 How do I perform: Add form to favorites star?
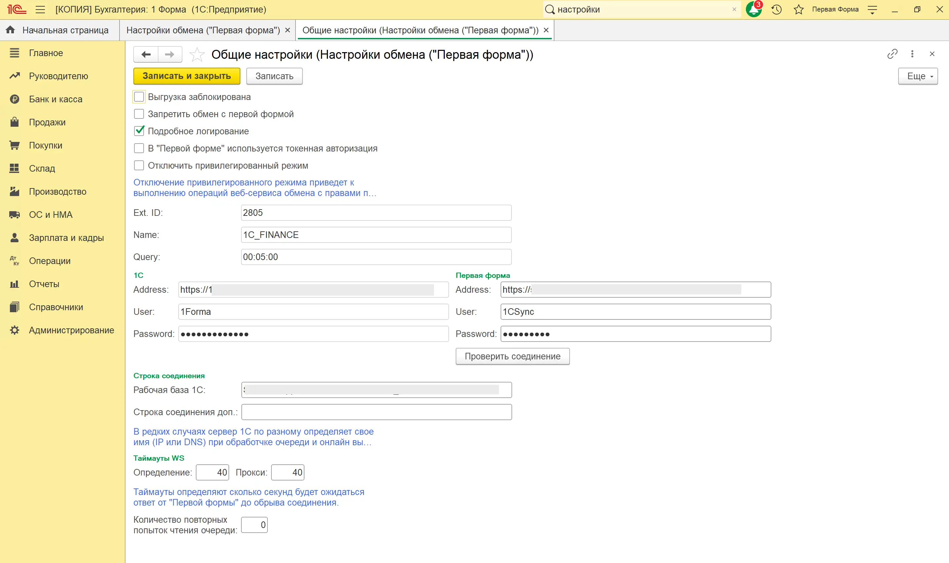click(196, 55)
